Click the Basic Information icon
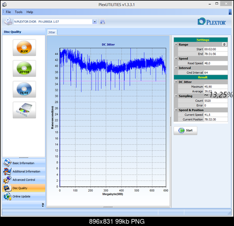The height and width of the screenshot is (226, 234). [8, 163]
